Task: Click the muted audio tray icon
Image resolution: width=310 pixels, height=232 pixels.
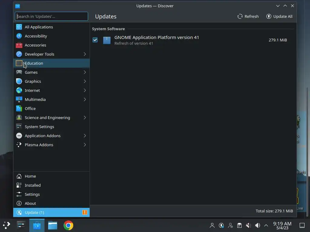Action: coord(249,225)
